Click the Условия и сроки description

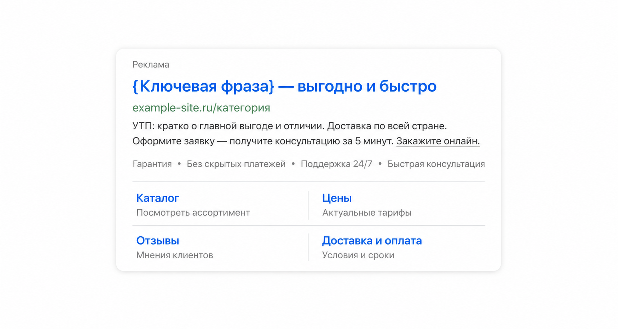pyautogui.click(x=358, y=255)
